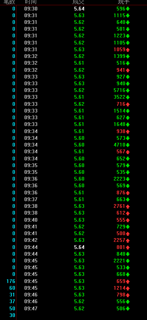147x320 pixels.
Task: Click the red volume value 659
Action: (x=121, y=281)
